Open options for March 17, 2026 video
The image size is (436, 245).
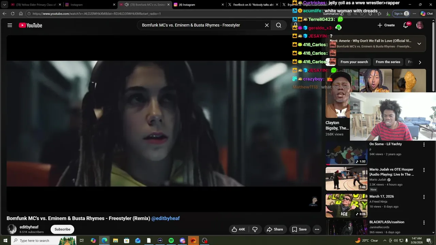tap(424, 197)
